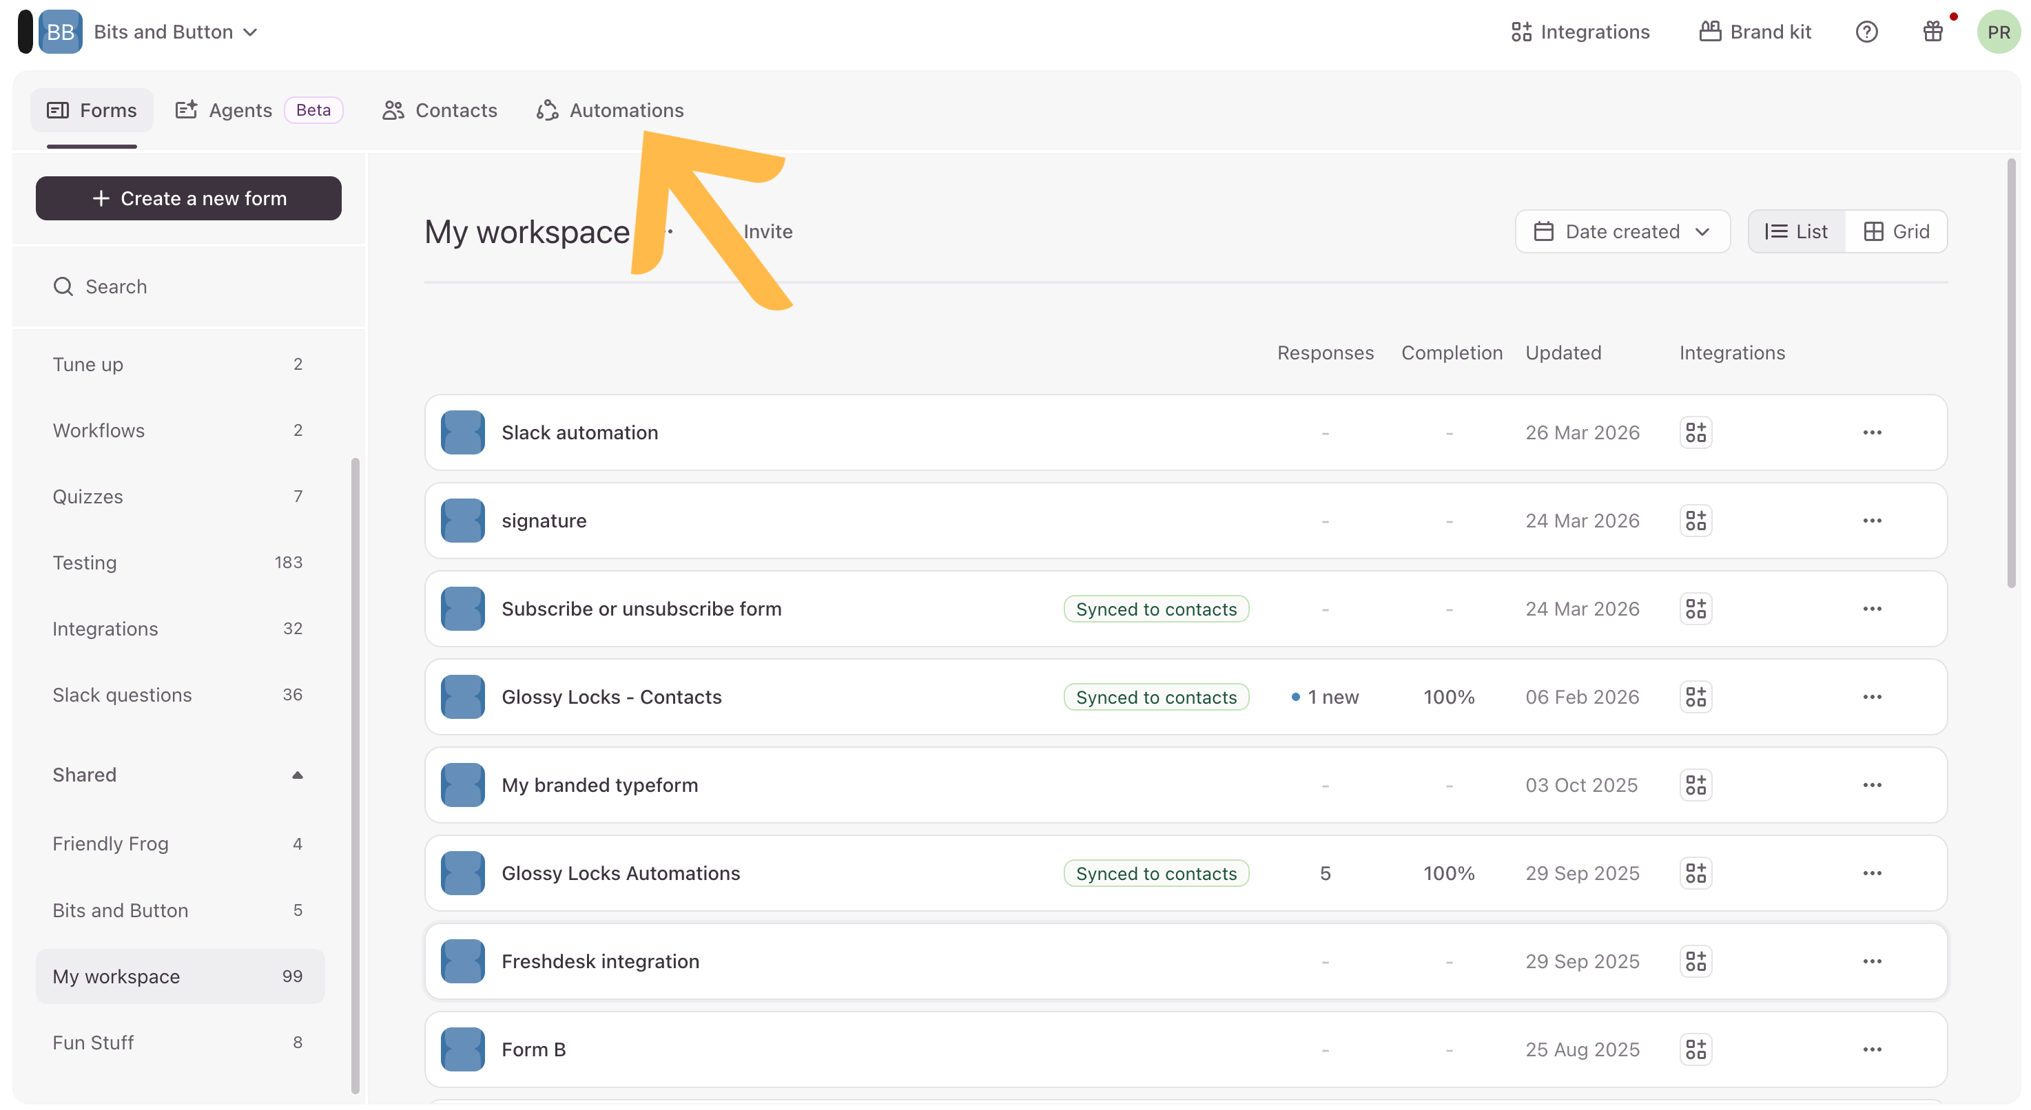
Task: Open the help question mark icon
Action: (1866, 32)
